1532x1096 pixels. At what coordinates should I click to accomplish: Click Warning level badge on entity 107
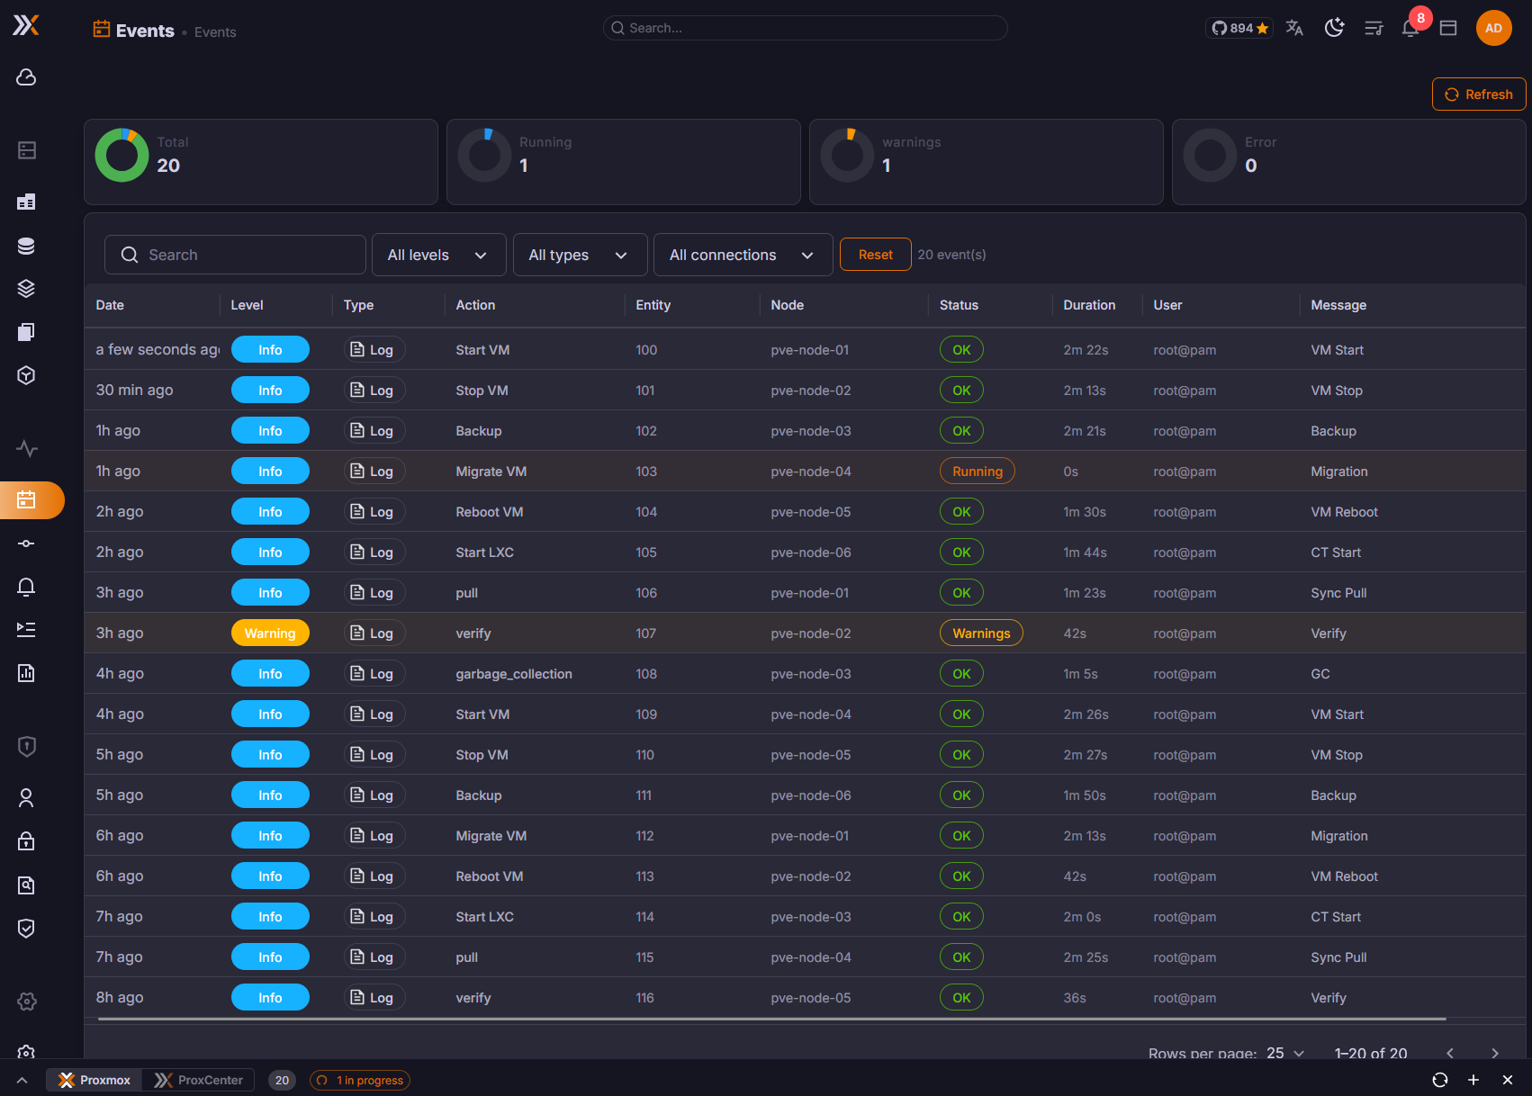[270, 633]
